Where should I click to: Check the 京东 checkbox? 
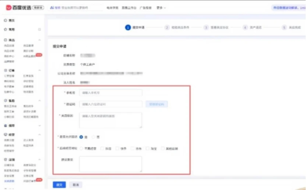(132, 149)
